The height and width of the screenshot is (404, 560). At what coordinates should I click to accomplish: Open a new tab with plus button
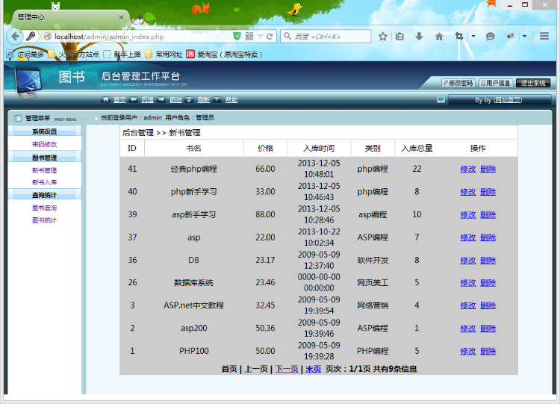(x=140, y=16)
